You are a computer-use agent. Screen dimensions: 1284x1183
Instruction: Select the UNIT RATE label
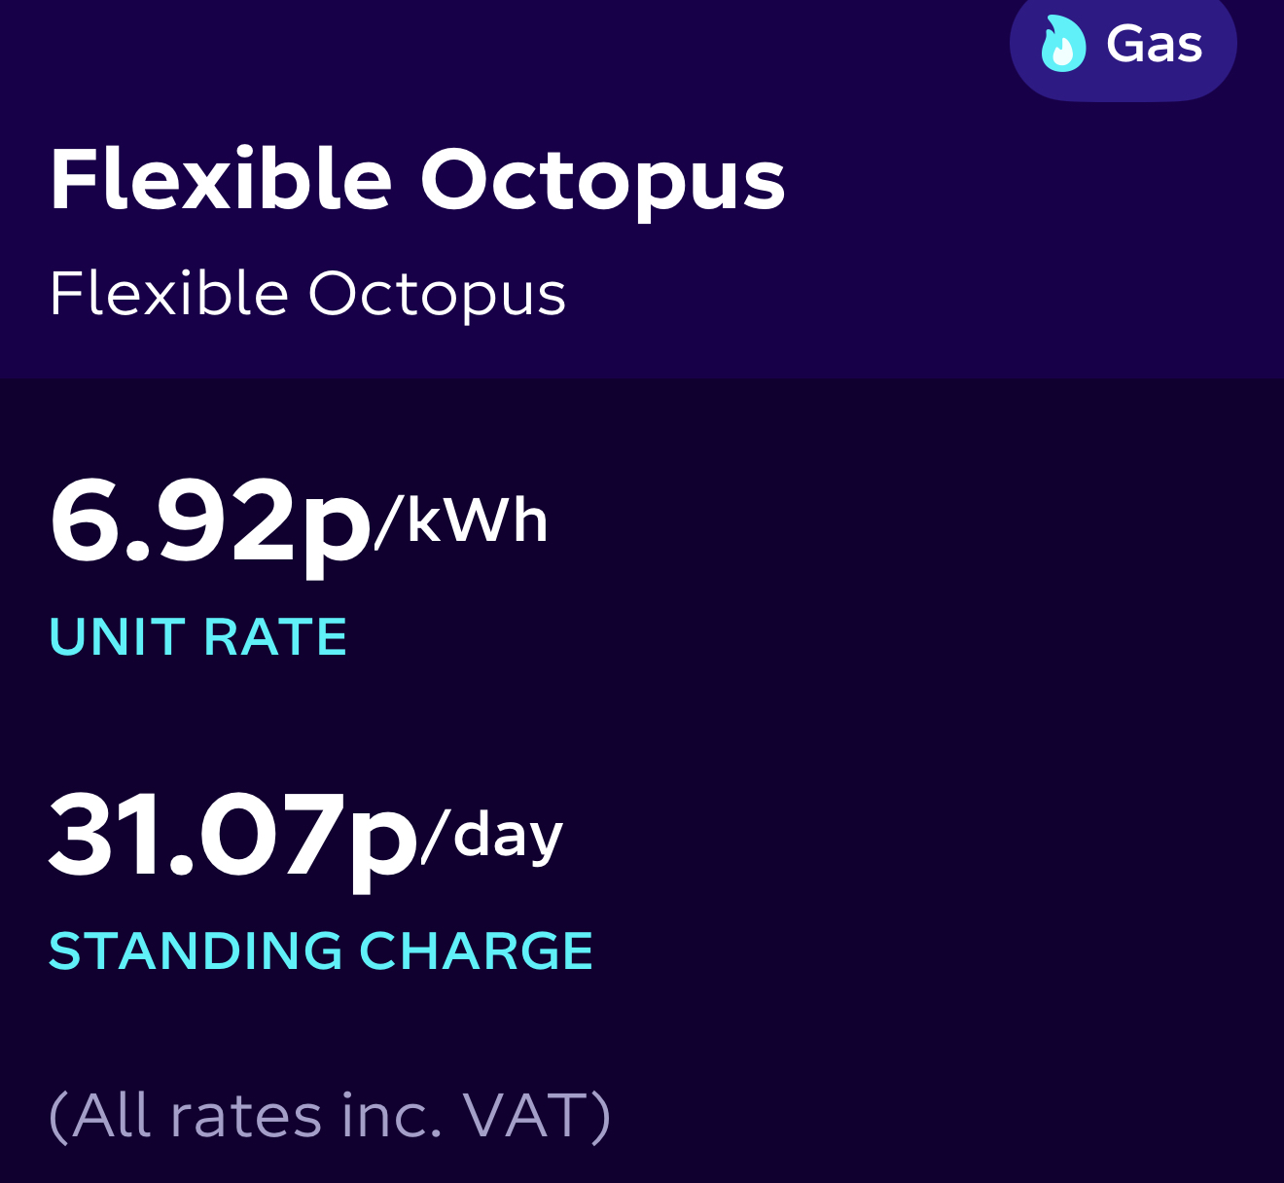[x=198, y=637]
